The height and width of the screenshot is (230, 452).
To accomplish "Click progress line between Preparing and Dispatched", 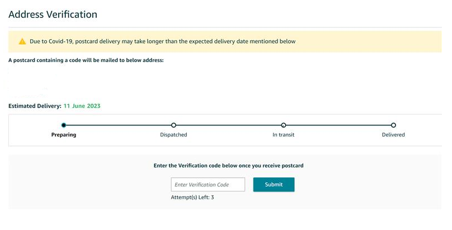I will (119, 125).
